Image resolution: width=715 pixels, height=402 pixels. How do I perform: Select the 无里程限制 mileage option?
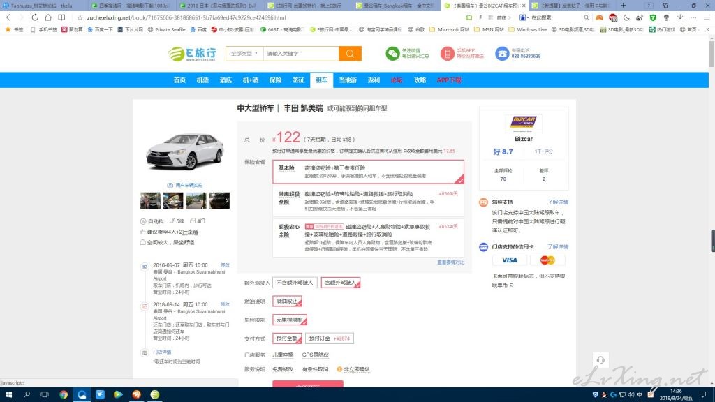[x=290, y=320]
